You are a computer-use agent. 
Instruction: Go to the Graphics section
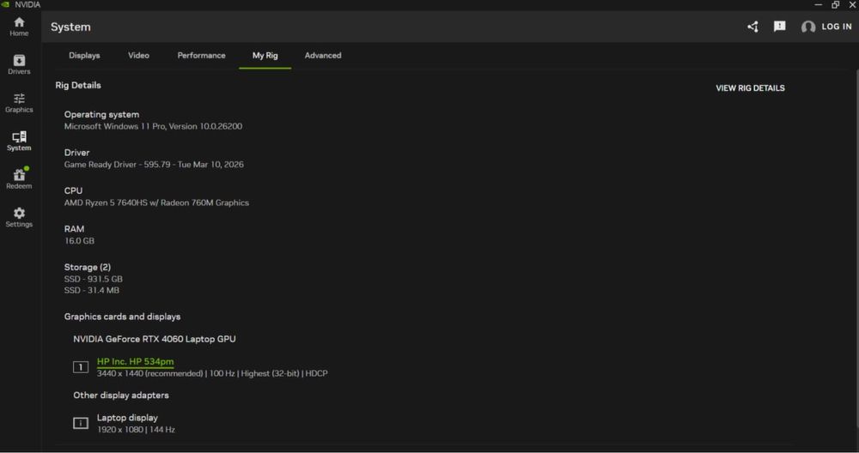(x=19, y=103)
